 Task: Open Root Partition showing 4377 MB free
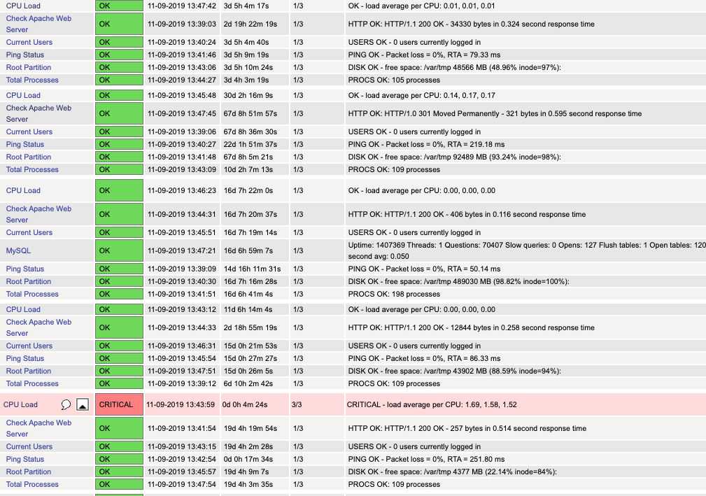[29, 472]
